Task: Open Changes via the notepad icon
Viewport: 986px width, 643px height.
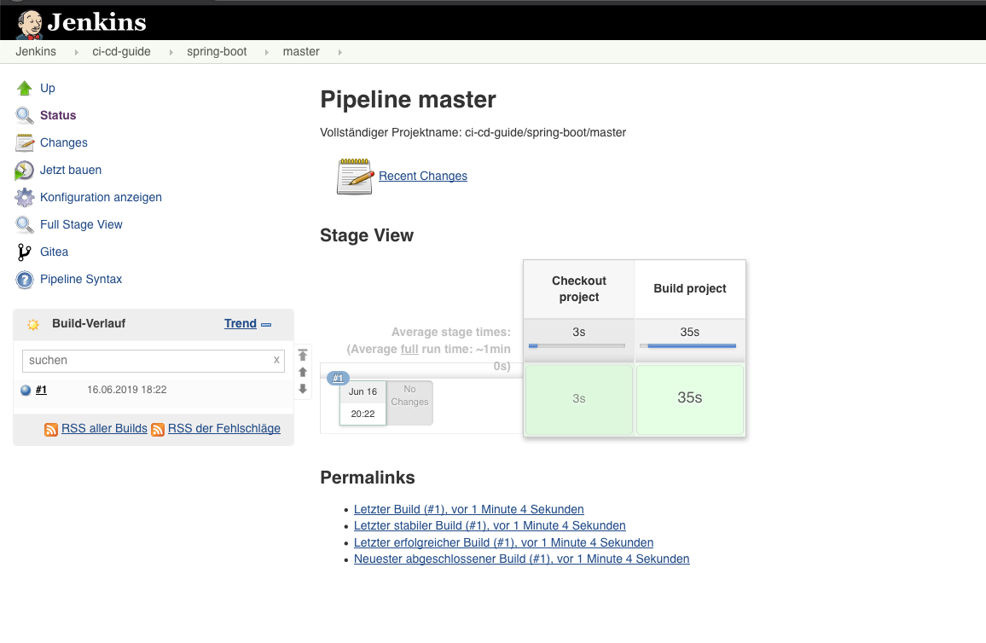Action: click(x=25, y=142)
